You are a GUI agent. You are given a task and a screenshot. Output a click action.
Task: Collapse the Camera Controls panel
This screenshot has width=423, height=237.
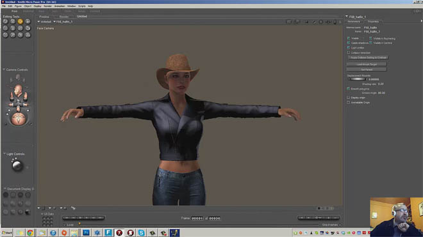4,70
